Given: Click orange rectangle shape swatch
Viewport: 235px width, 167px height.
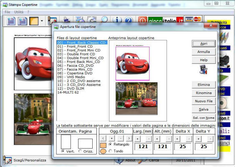Looking at the screenshot, I should pos(103,145).
